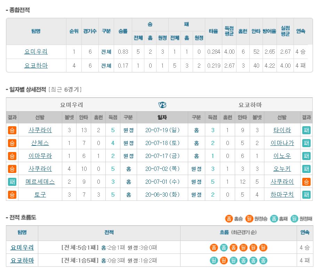320x273 pixels.
Task: Select 요코하마 batting average 0.219
Action: point(214,66)
